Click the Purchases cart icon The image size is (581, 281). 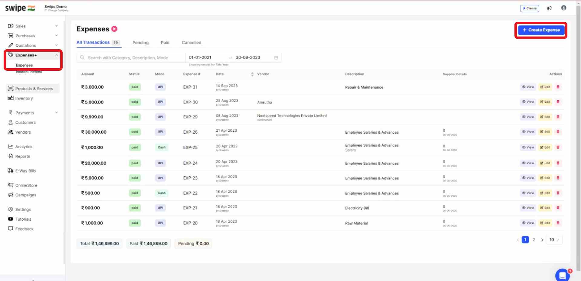click(11, 35)
